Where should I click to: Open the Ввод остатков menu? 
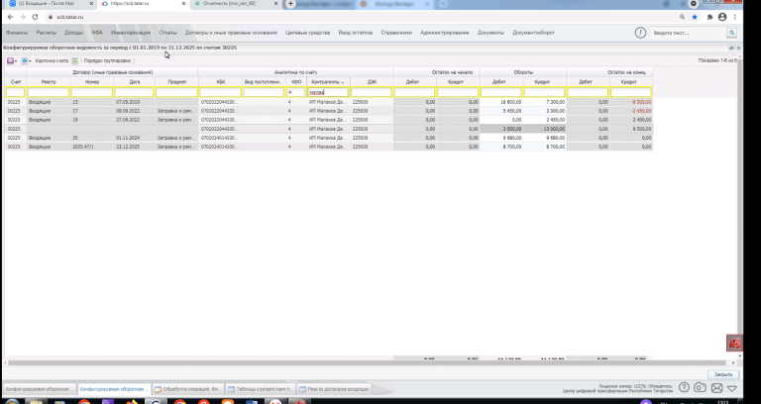coord(356,33)
